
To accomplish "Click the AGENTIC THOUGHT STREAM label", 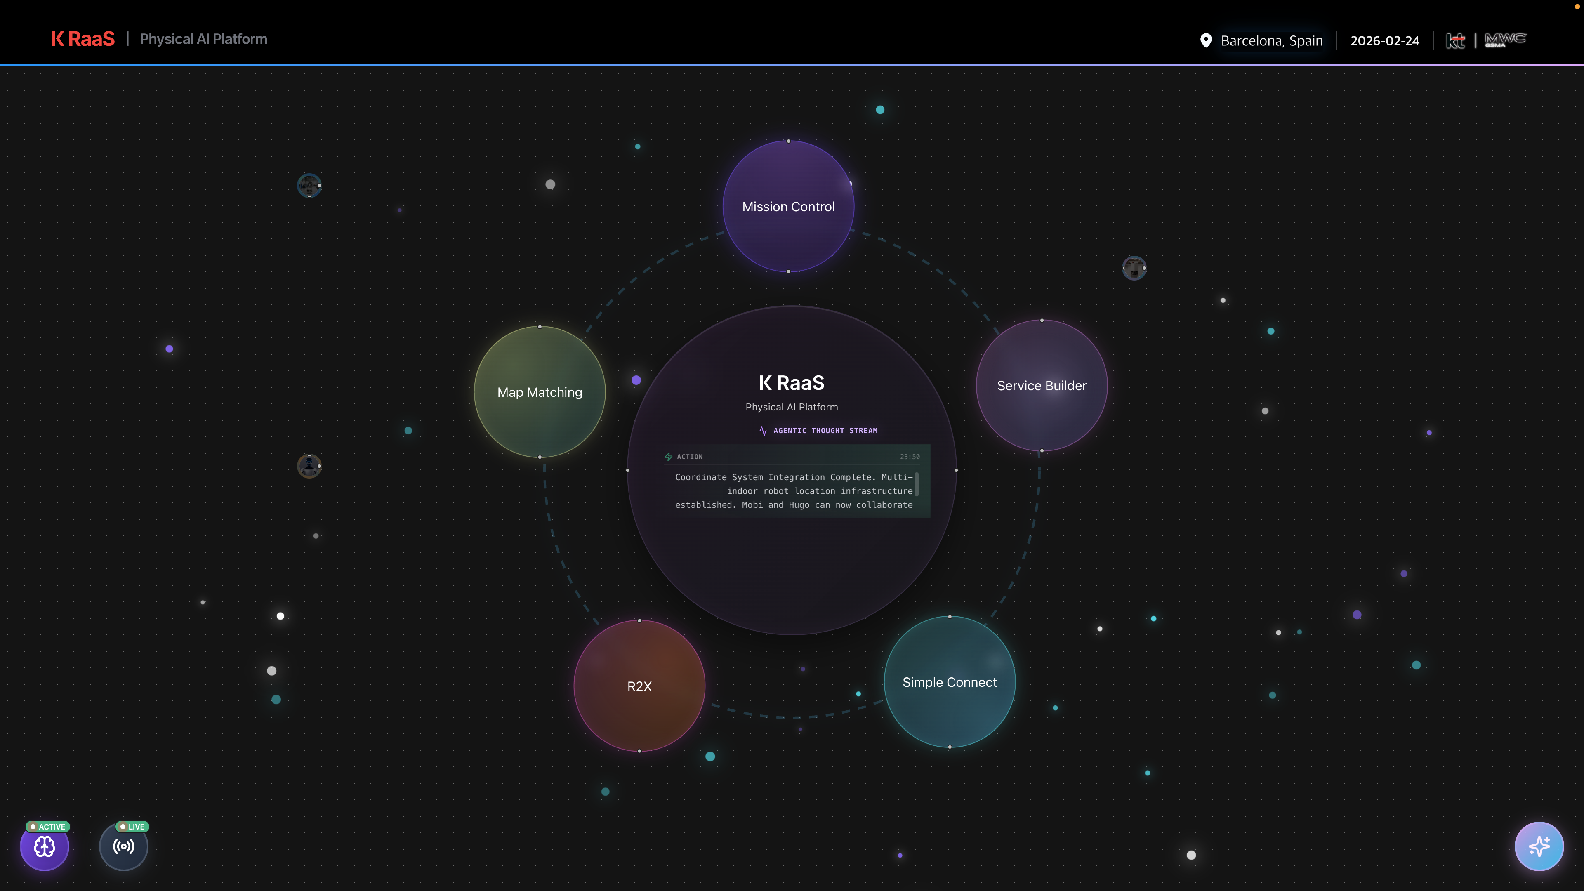I will click(x=825, y=430).
